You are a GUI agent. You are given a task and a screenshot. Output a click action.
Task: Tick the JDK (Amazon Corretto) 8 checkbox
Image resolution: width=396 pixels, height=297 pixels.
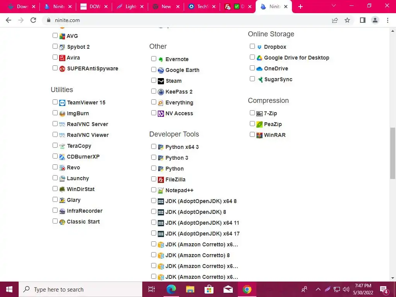point(154,255)
